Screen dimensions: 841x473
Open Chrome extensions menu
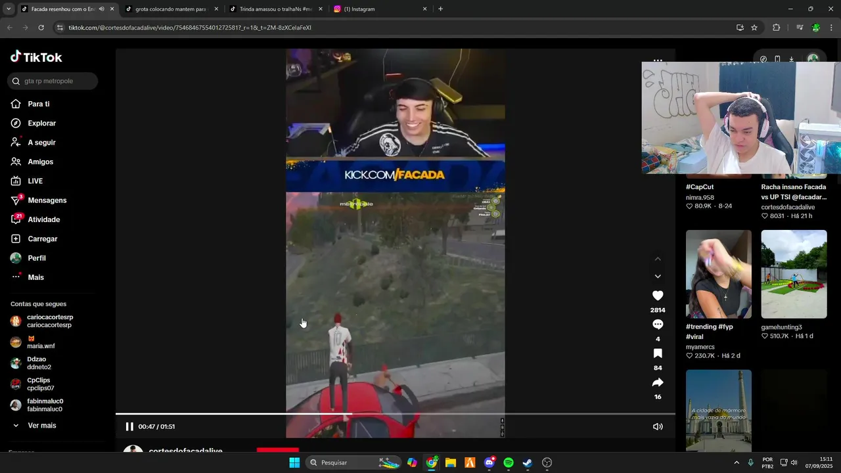[x=777, y=28]
